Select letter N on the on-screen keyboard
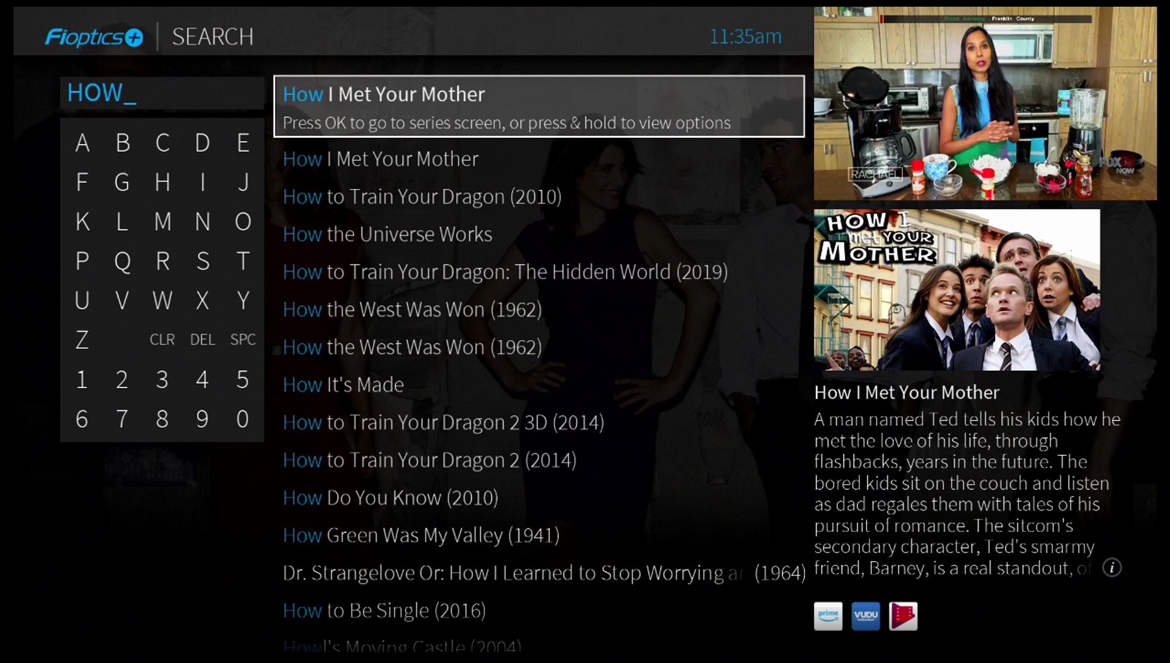Image resolution: width=1170 pixels, height=663 pixels. click(x=202, y=222)
